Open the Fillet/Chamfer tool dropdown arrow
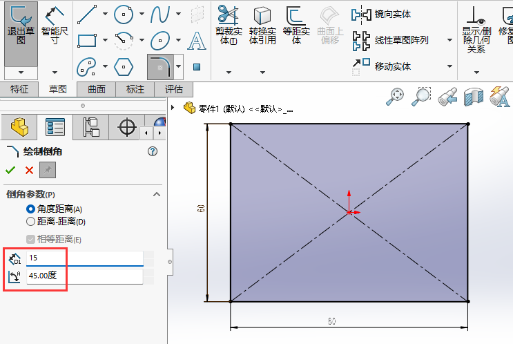The height and width of the screenshot is (344, 513). click(179, 66)
